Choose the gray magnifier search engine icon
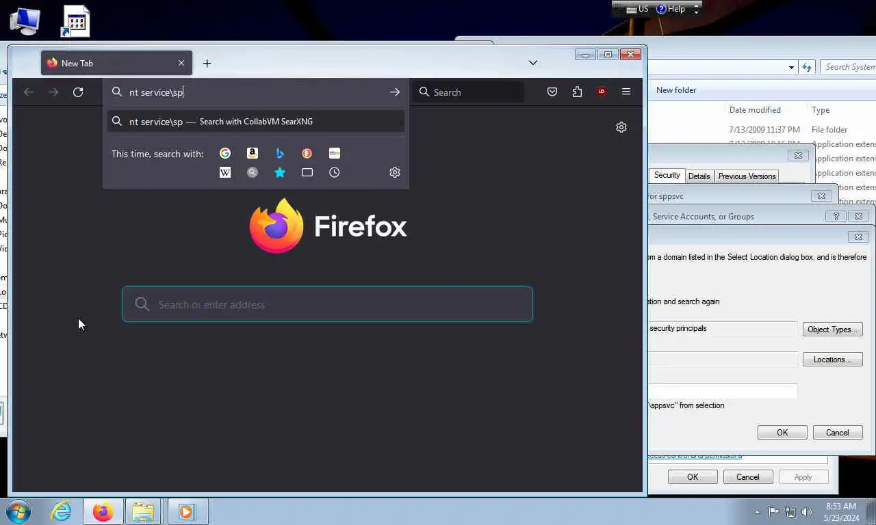This screenshot has width=876, height=525. click(x=253, y=172)
